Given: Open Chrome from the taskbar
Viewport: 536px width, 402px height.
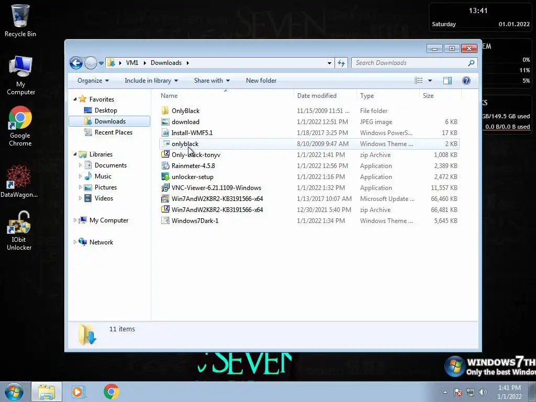Looking at the screenshot, I should pos(111,392).
